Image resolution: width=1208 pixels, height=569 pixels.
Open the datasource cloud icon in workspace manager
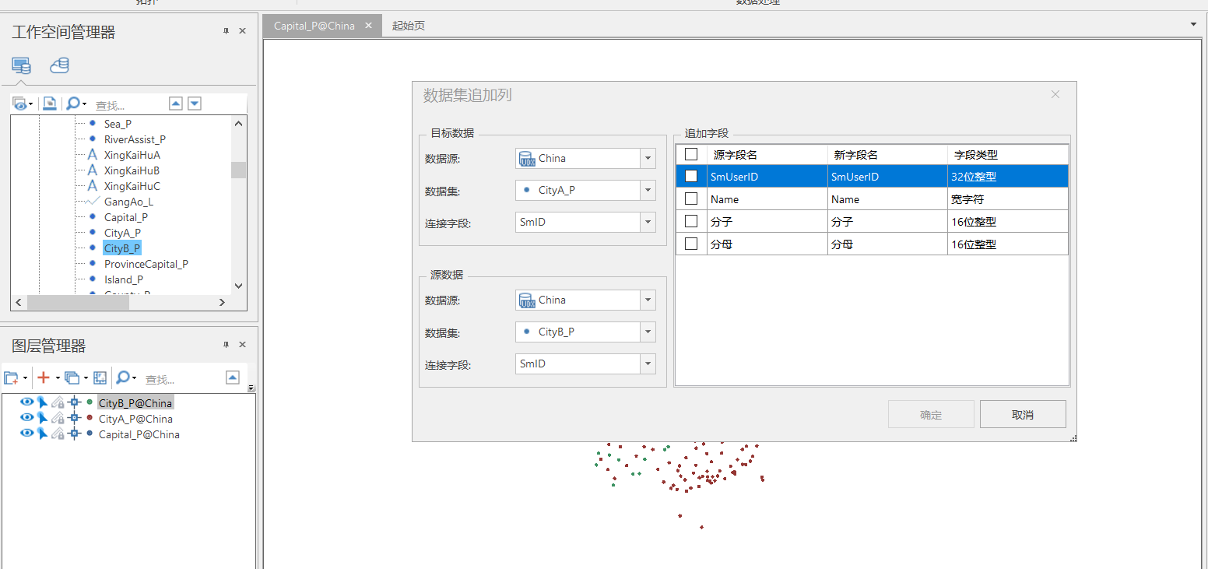pyautogui.click(x=60, y=65)
